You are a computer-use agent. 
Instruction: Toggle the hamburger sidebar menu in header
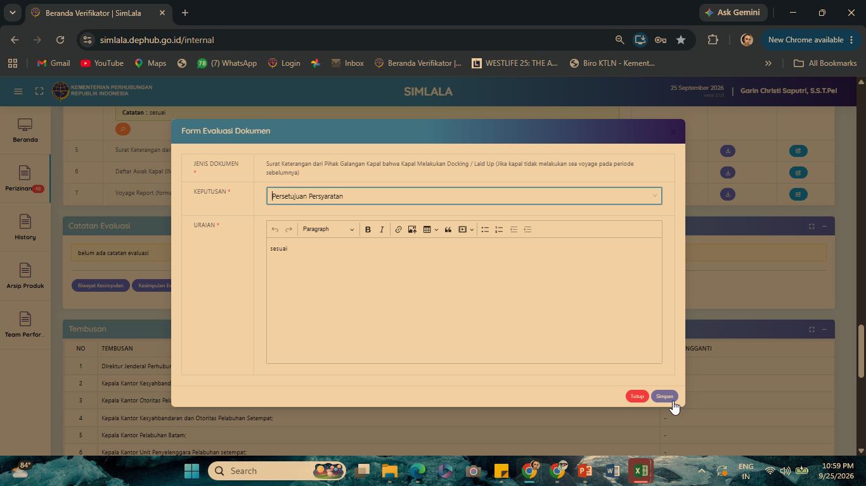tap(18, 91)
